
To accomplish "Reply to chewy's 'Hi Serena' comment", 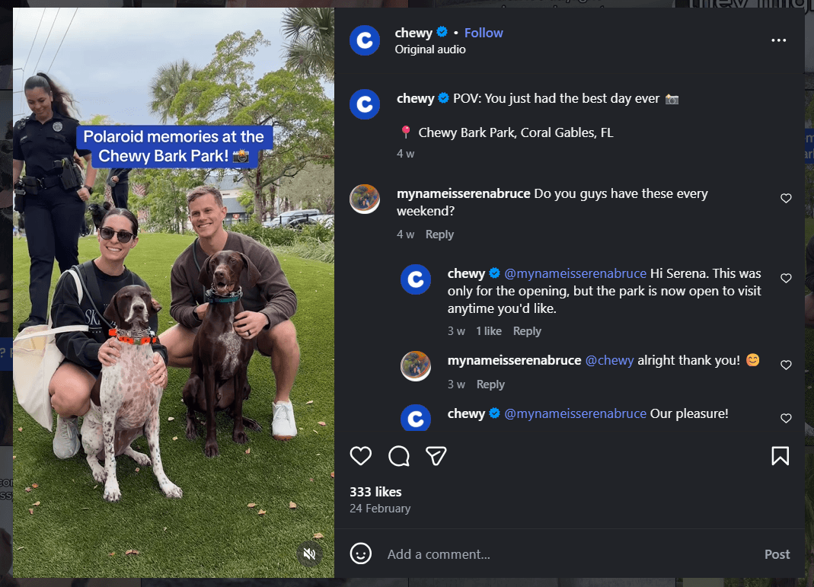I will (527, 331).
